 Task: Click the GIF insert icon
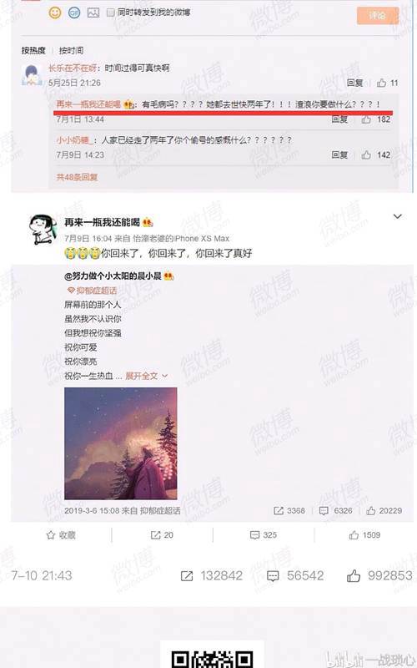tap(74, 13)
